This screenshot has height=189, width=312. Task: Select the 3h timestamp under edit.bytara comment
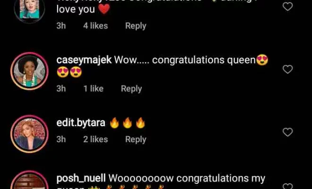coord(61,139)
